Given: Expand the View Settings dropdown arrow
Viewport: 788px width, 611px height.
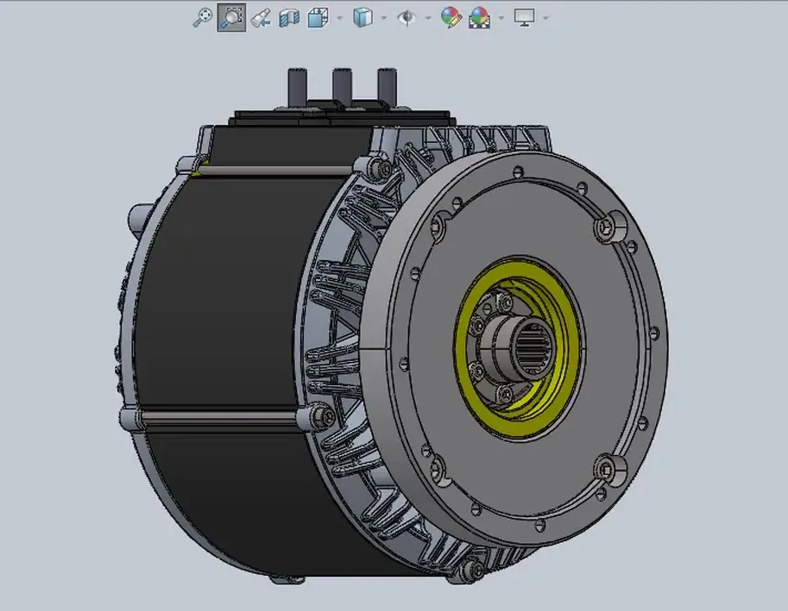Looking at the screenshot, I should (545, 18).
